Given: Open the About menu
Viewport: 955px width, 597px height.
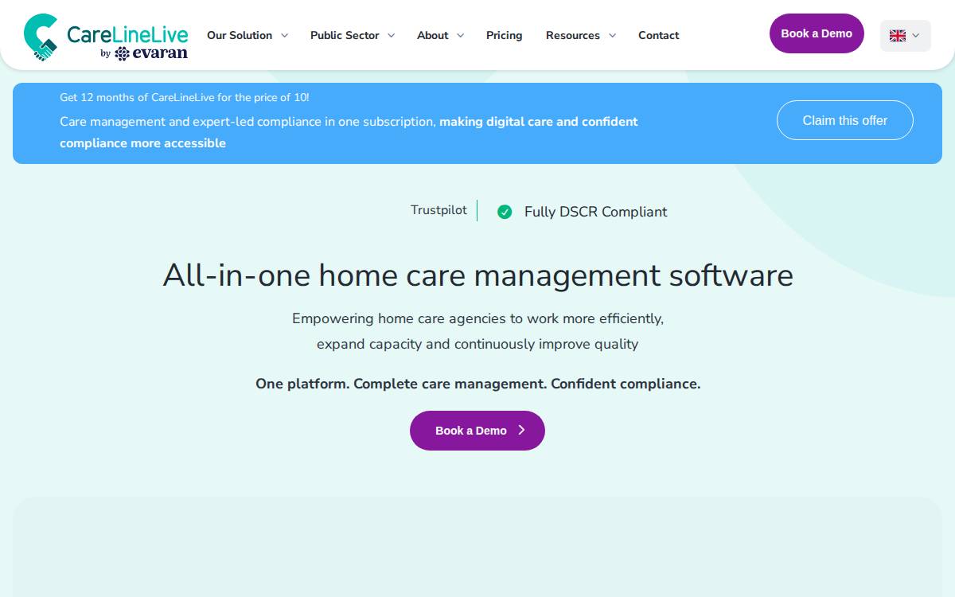Looking at the screenshot, I should pos(433,35).
